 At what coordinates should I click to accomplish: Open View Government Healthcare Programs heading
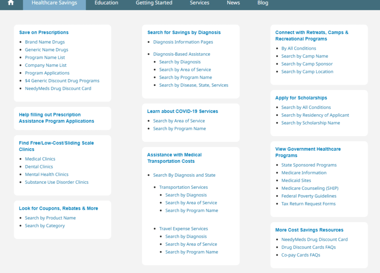[308, 152]
